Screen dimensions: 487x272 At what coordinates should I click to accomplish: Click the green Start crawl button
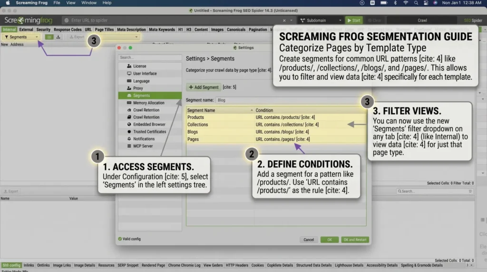tap(354, 20)
